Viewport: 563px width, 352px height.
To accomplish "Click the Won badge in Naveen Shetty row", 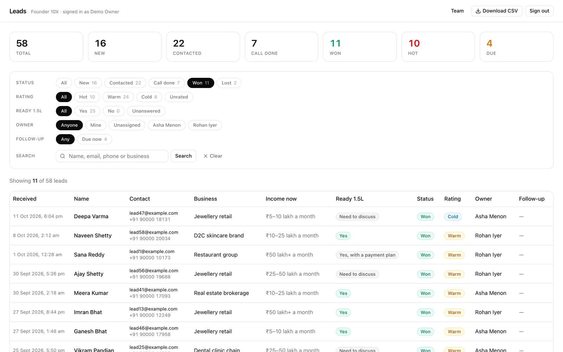I will (x=425, y=236).
